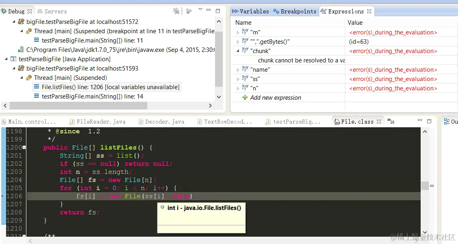Collapse the Thread [main] breakpoint at line 11 node
The image size is (458, 244).
click(22, 31)
